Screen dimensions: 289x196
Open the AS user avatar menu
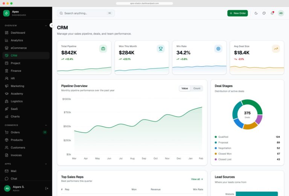coord(281,13)
